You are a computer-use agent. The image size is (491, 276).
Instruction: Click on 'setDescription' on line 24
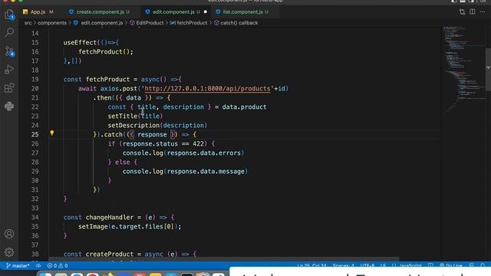(133, 125)
